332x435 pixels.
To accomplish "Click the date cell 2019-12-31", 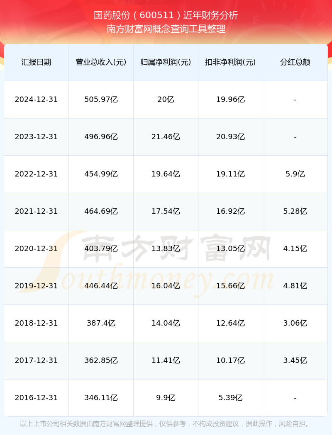I will click(x=37, y=286).
